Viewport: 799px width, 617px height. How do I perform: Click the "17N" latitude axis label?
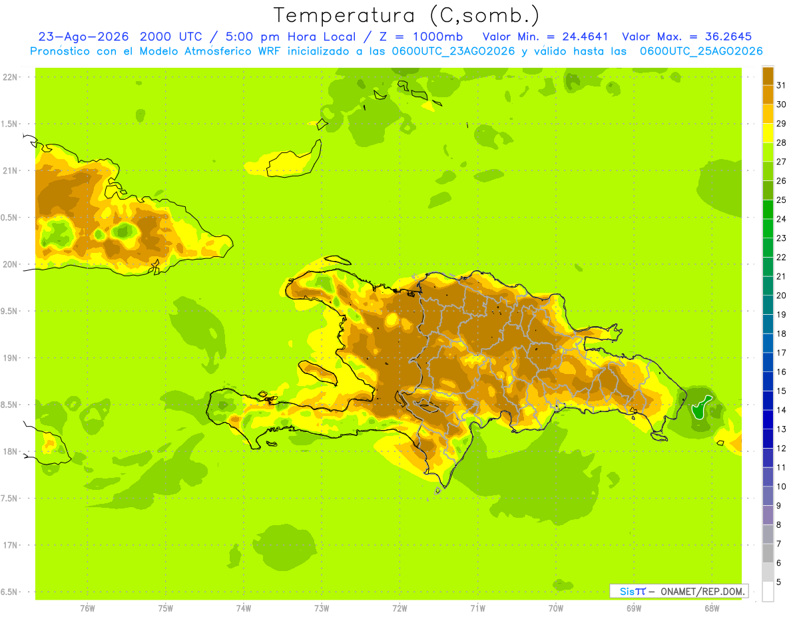point(10,545)
